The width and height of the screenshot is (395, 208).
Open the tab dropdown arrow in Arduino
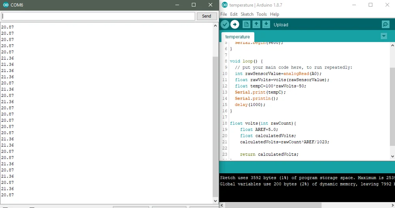click(384, 36)
